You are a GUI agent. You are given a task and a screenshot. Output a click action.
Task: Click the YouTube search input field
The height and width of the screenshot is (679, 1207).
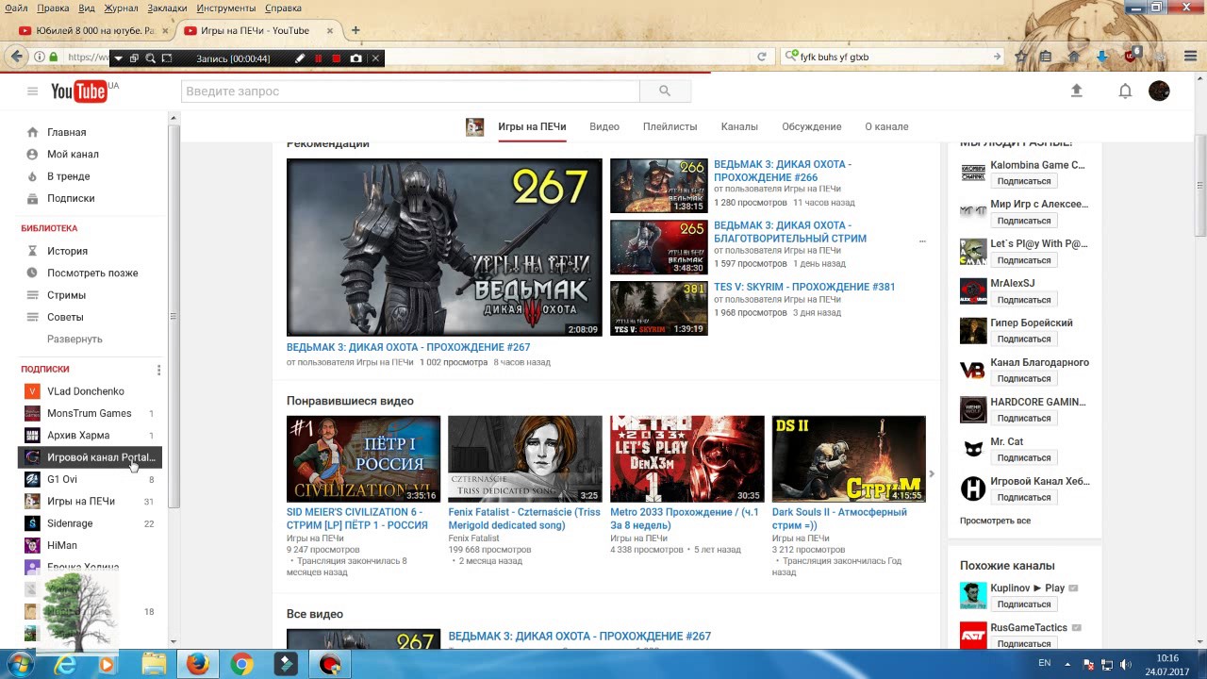pyautogui.click(x=410, y=91)
